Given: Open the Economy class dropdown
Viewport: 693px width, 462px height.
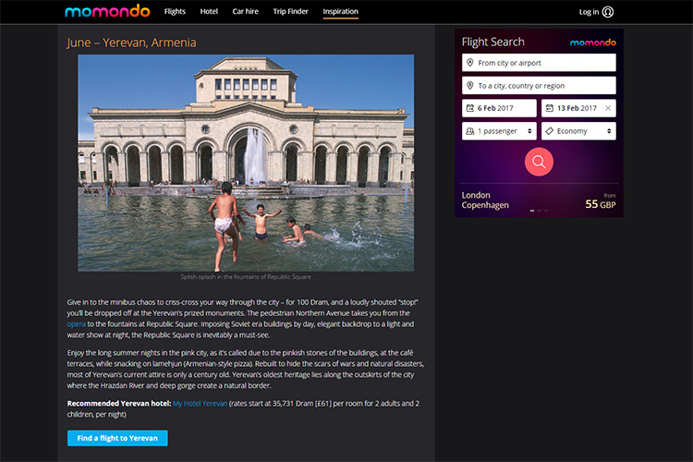Looking at the screenshot, I should [578, 131].
